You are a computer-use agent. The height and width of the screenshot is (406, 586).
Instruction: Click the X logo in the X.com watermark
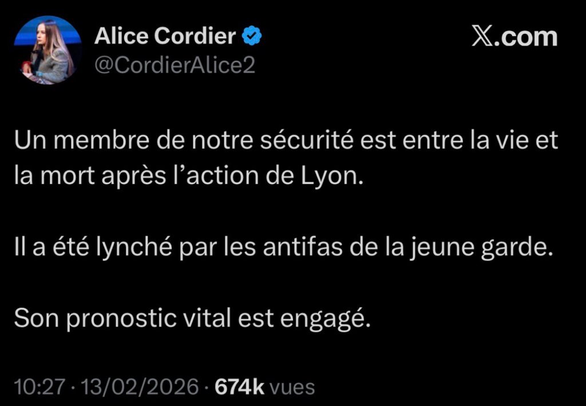(483, 37)
